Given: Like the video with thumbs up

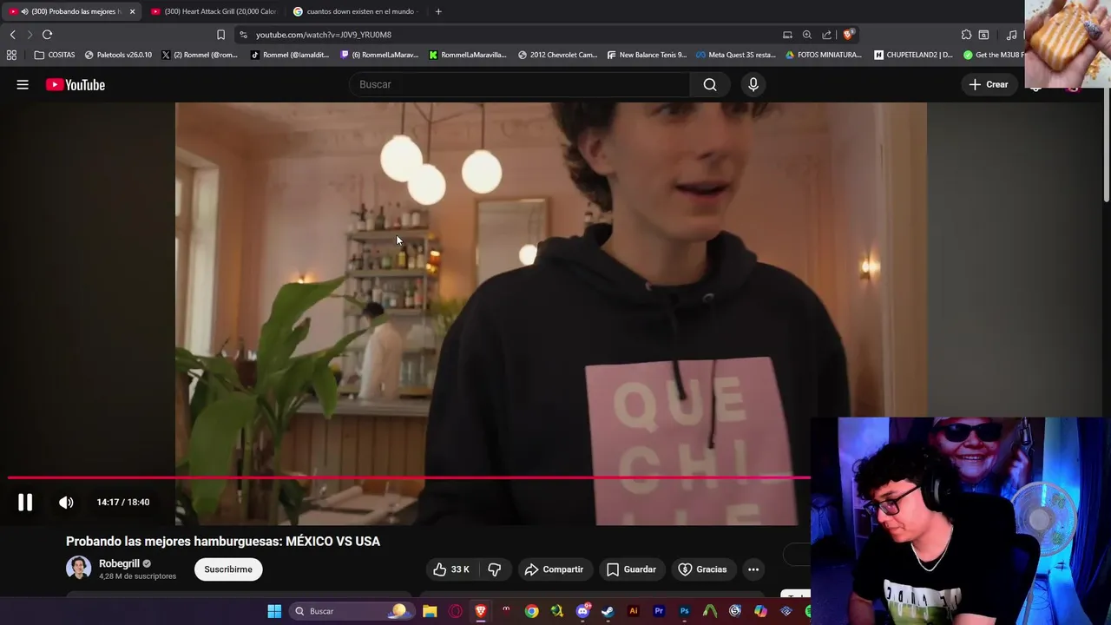Looking at the screenshot, I should coord(450,569).
